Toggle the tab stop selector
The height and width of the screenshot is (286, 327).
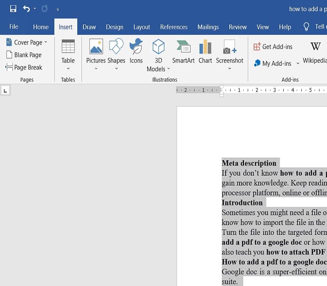click(x=5, y=90)
